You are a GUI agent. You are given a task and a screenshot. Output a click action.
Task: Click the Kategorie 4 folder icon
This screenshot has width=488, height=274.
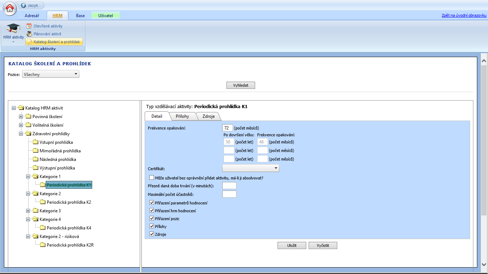[x=35, y=219]
